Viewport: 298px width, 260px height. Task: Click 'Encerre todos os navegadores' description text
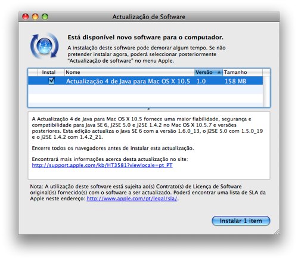113,148
